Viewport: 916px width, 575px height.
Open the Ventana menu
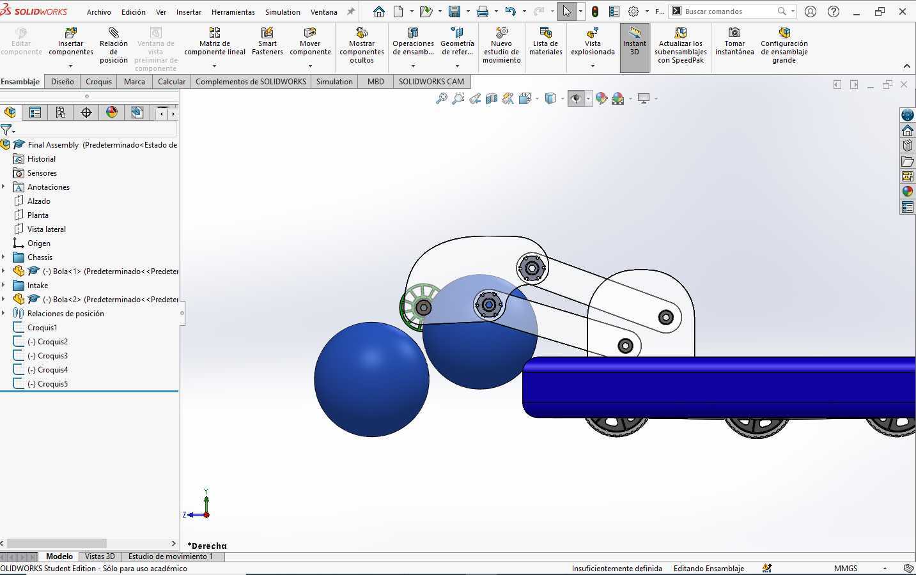(324, 12)
